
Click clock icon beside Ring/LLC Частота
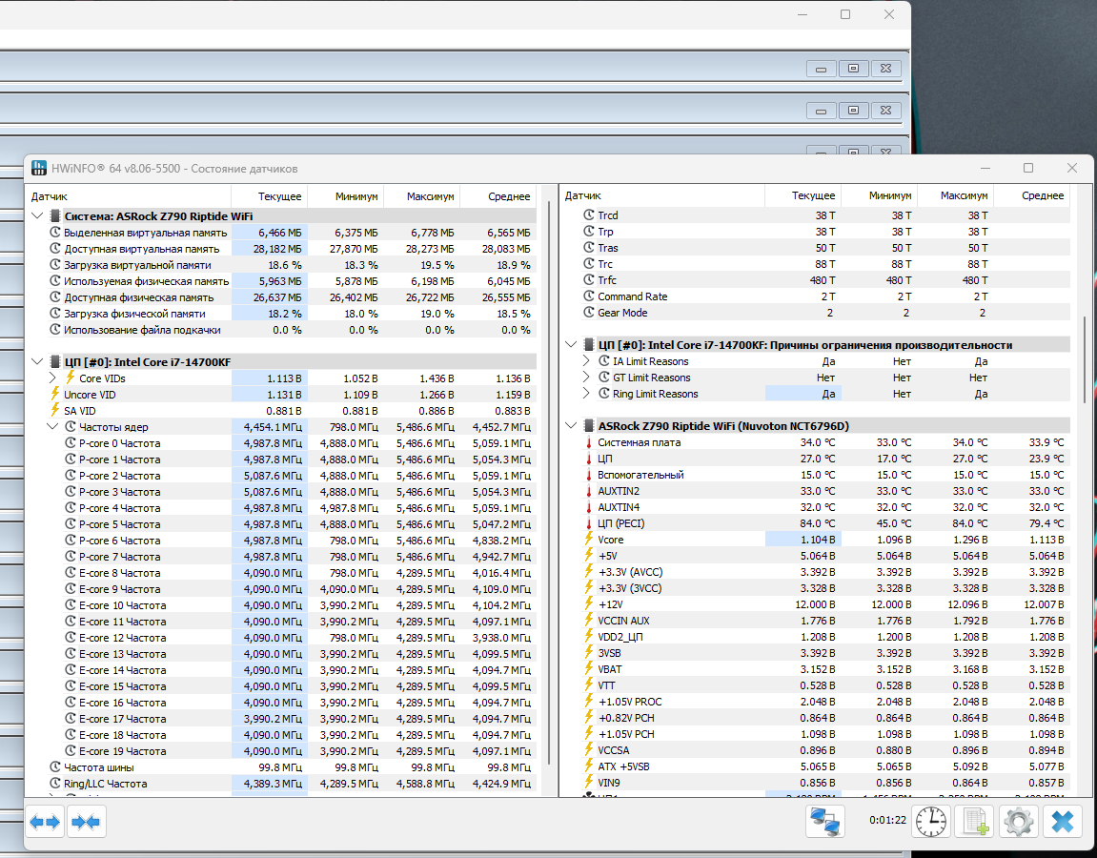tap(55, 783)
